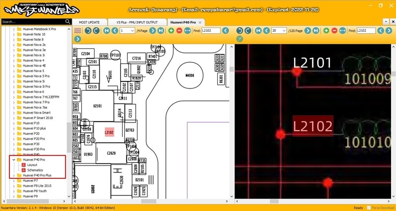
Task: Go to first page of 120-page schematic
Action: click(x=258, y=31)
